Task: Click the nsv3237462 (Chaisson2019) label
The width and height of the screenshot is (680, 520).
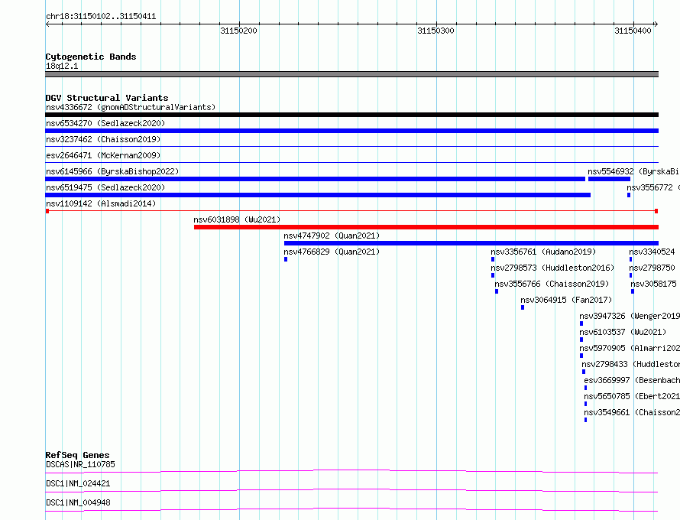Action: 103,139
